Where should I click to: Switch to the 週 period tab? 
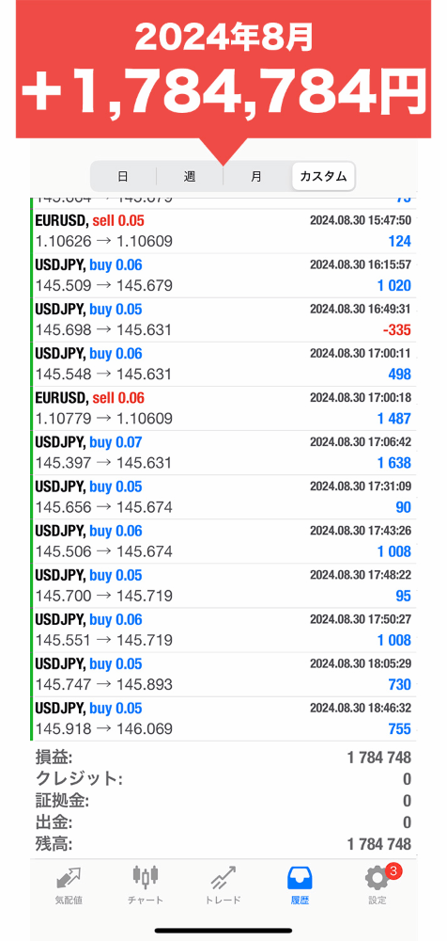190,177
